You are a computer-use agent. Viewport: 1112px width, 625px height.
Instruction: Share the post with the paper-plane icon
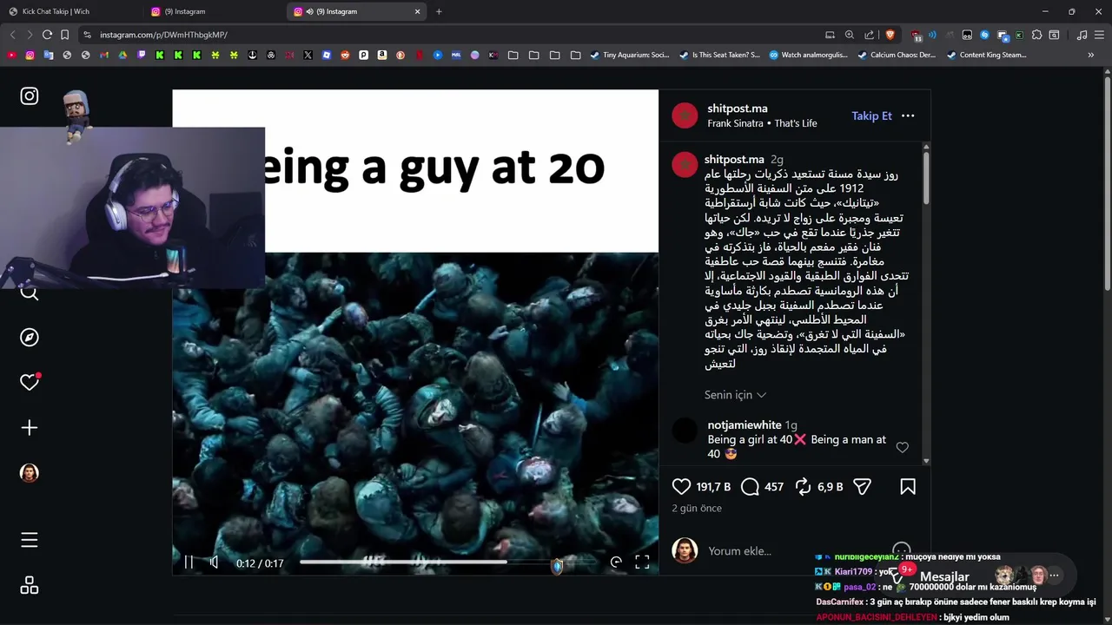862,487
